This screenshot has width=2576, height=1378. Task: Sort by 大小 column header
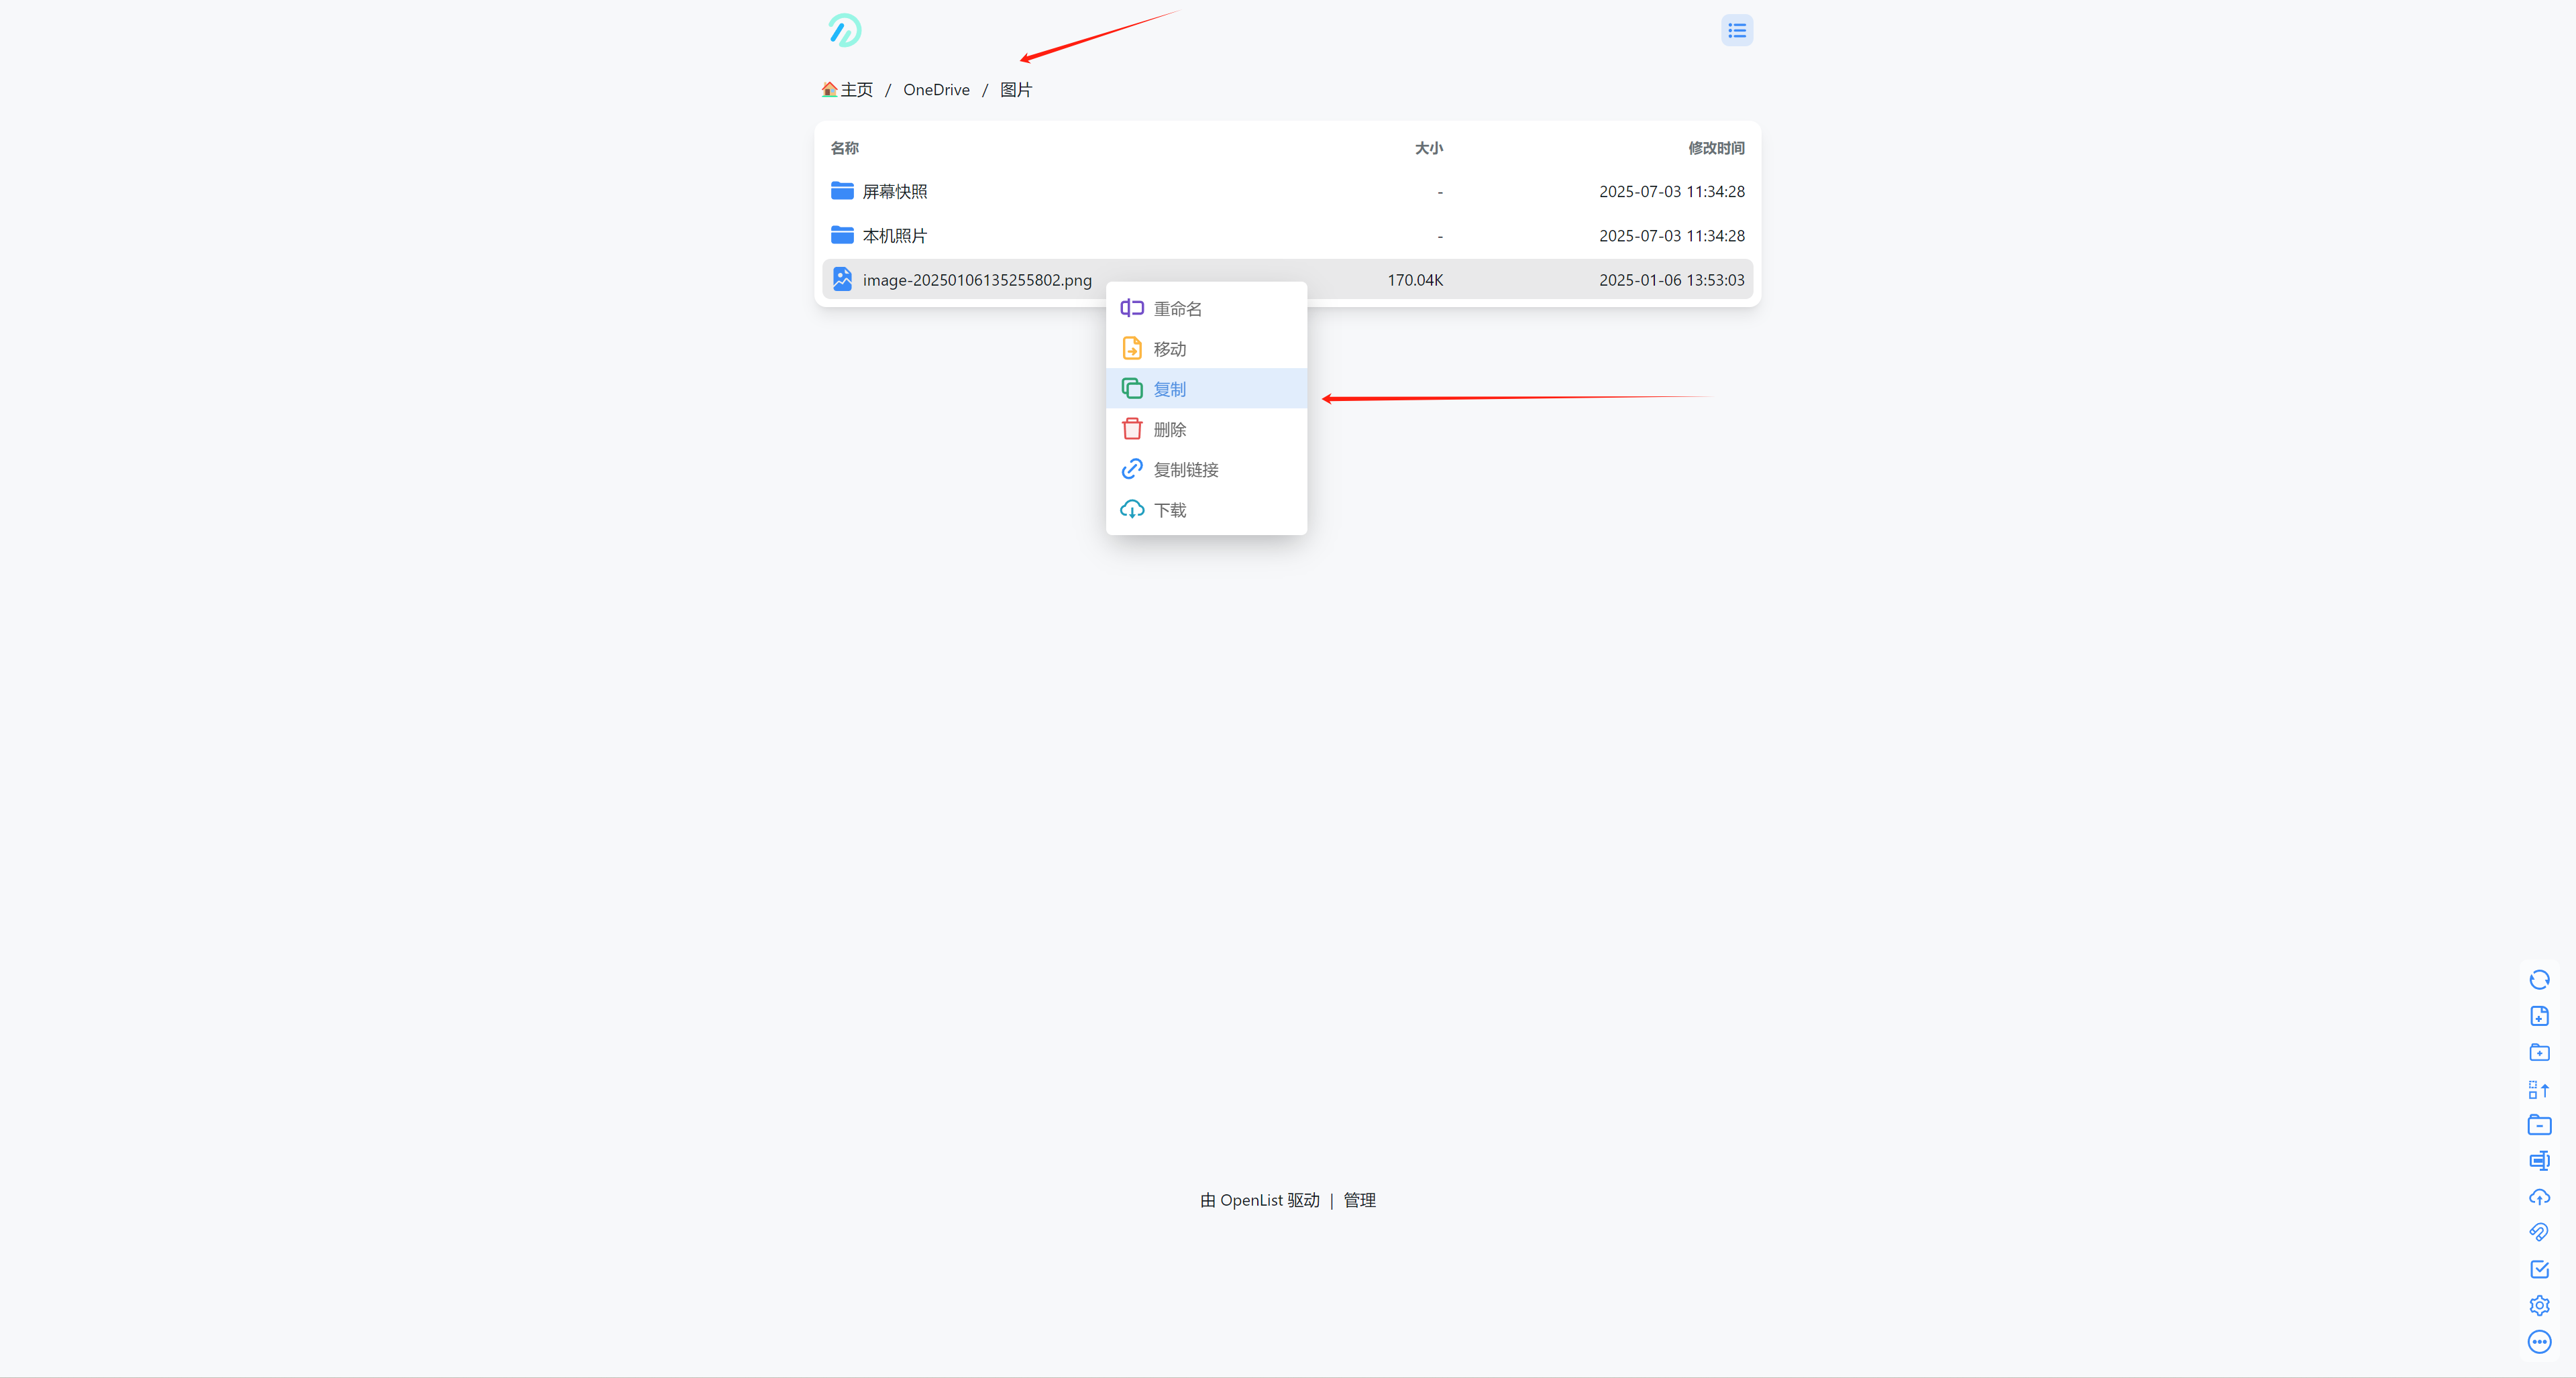[1428, 148]
